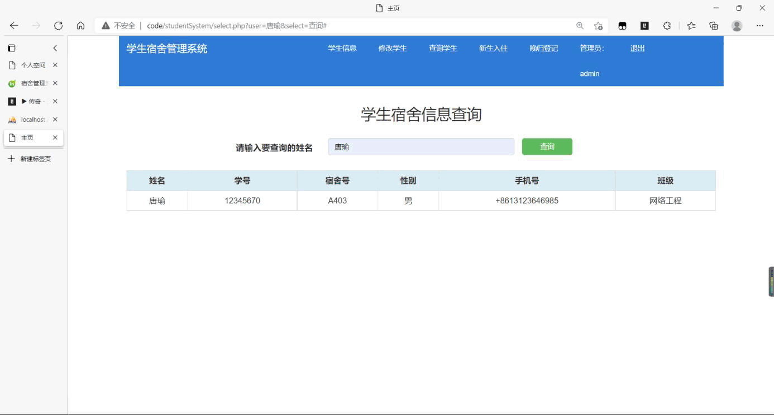The height and width of the screenshot is (415, 774).
Task: Click the green 查询 button
Action: point(547,146)
